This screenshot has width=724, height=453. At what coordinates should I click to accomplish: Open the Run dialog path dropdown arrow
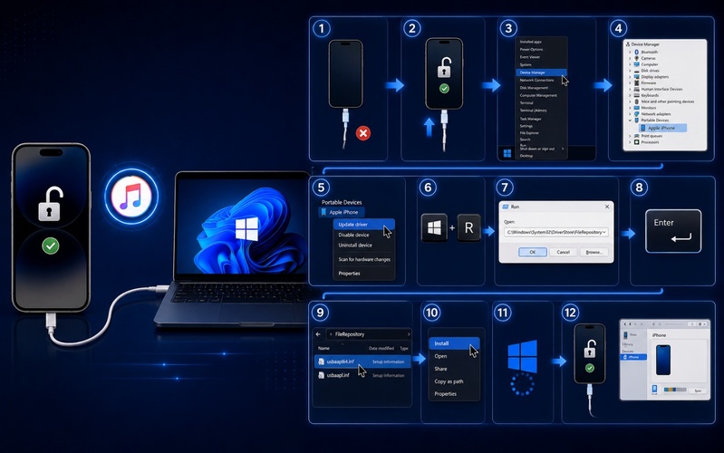604,232
